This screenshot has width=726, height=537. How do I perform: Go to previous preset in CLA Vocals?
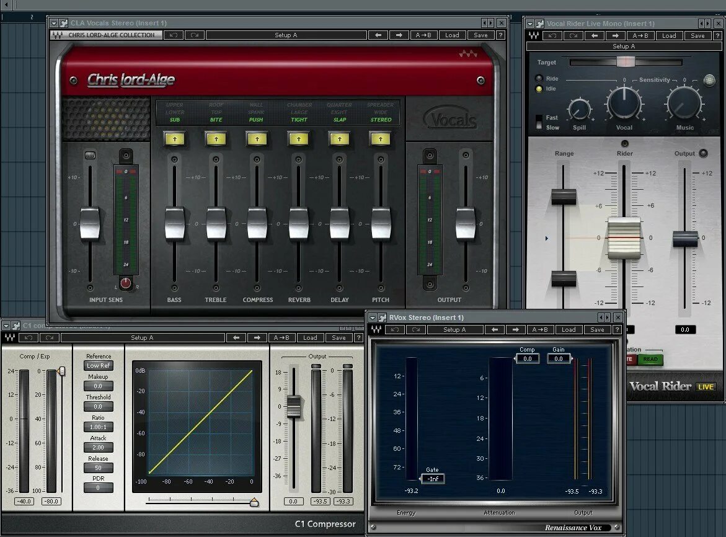coord(378,35)
